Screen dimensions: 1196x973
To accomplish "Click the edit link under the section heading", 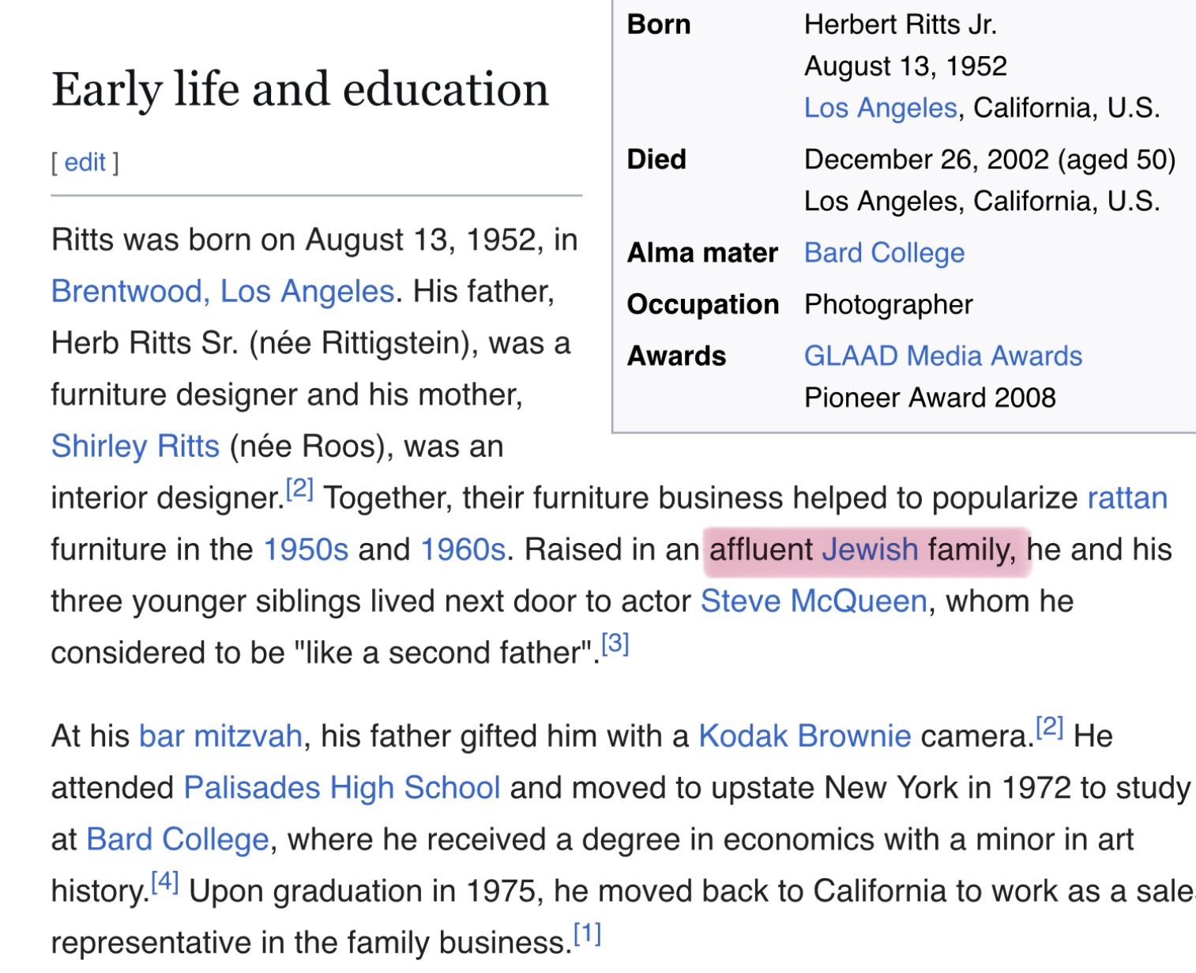I will pyautogui.click(x=85, y=163).
